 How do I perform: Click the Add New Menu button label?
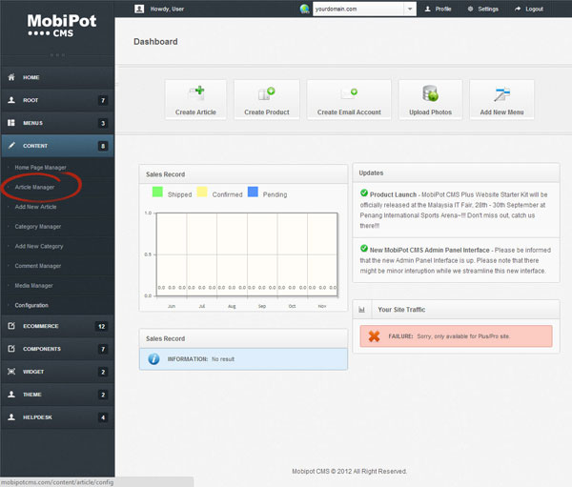502,112
